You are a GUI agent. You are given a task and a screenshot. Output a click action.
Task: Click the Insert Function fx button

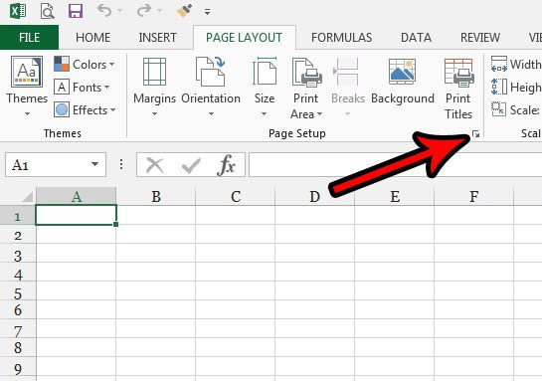click(227, 165)
